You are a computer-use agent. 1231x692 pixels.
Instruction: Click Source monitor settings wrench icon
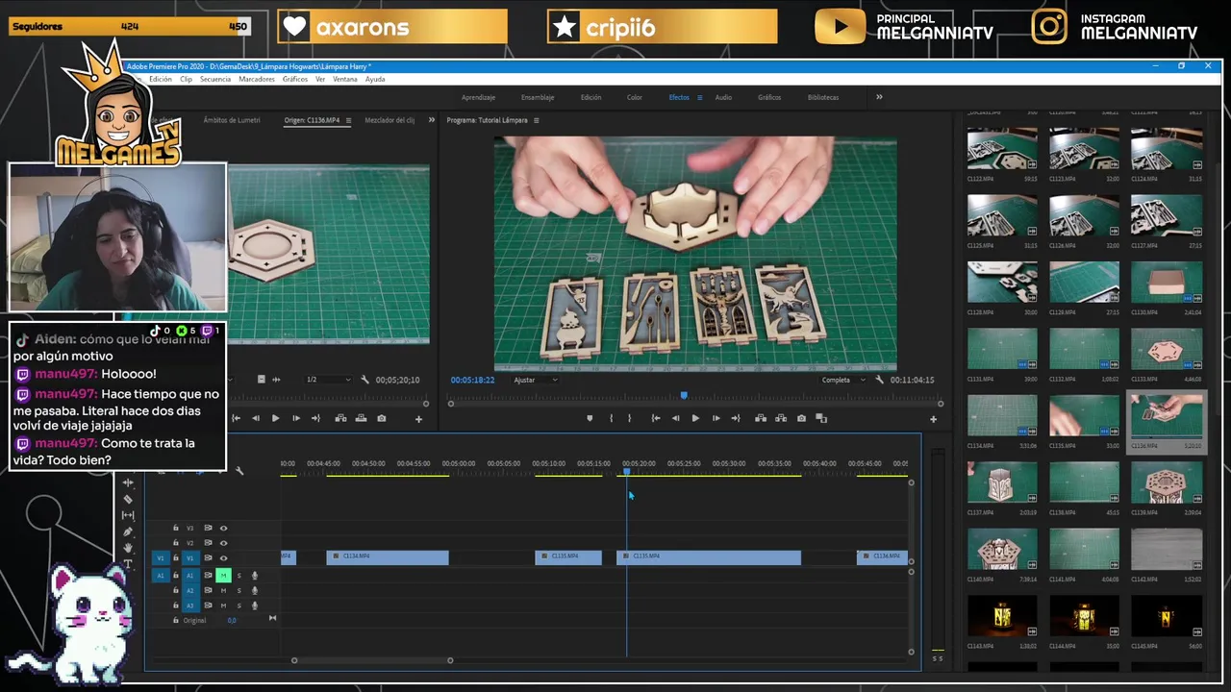pos(364,380)
